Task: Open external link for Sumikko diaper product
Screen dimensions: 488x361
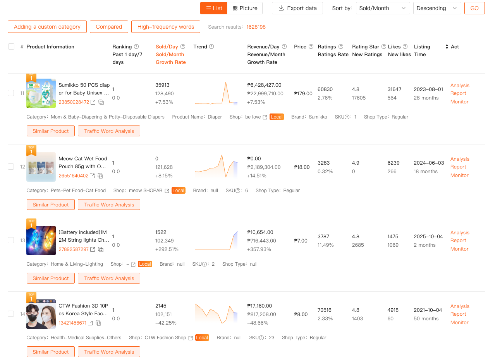Action: coord(93,102)
